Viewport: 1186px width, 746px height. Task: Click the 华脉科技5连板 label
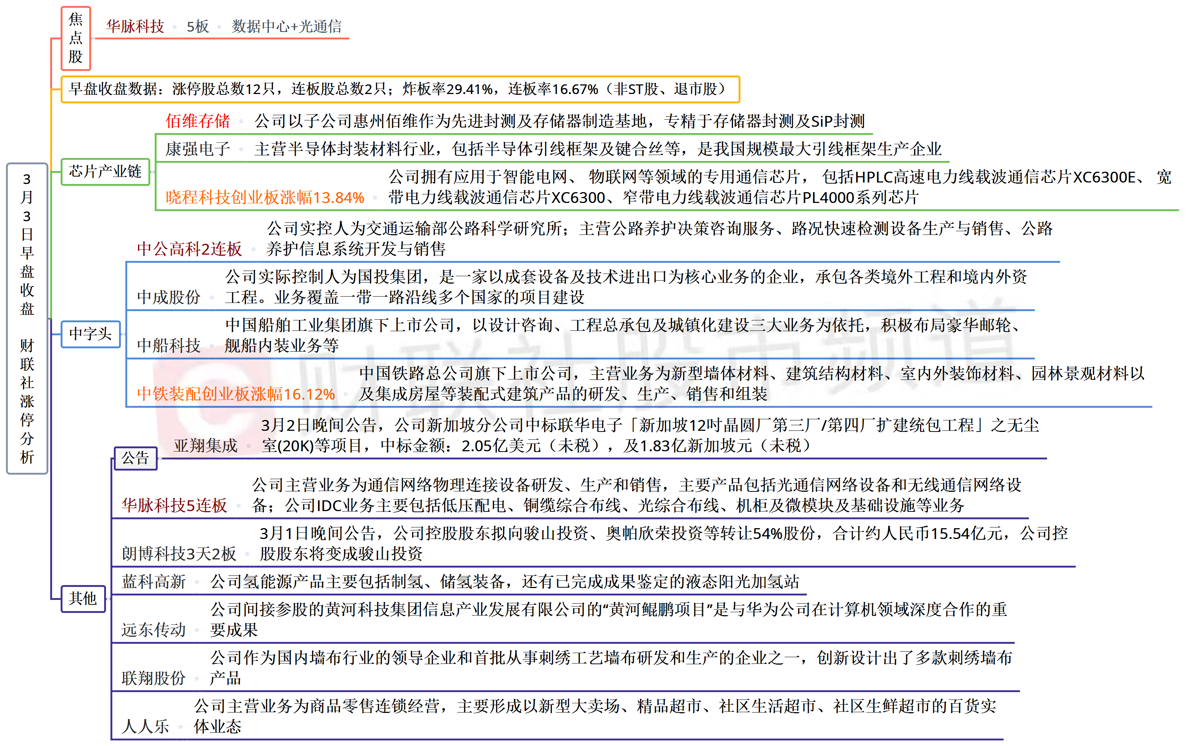[174, 505]
